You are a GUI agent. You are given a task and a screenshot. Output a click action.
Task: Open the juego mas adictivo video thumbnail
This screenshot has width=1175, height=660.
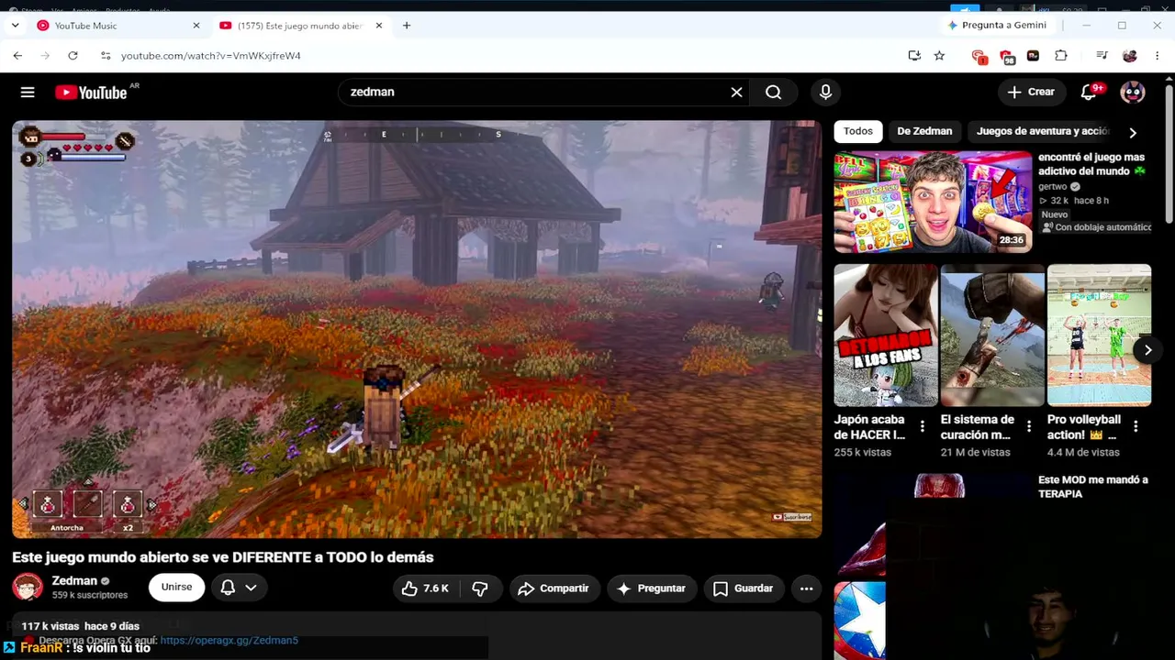933,202
